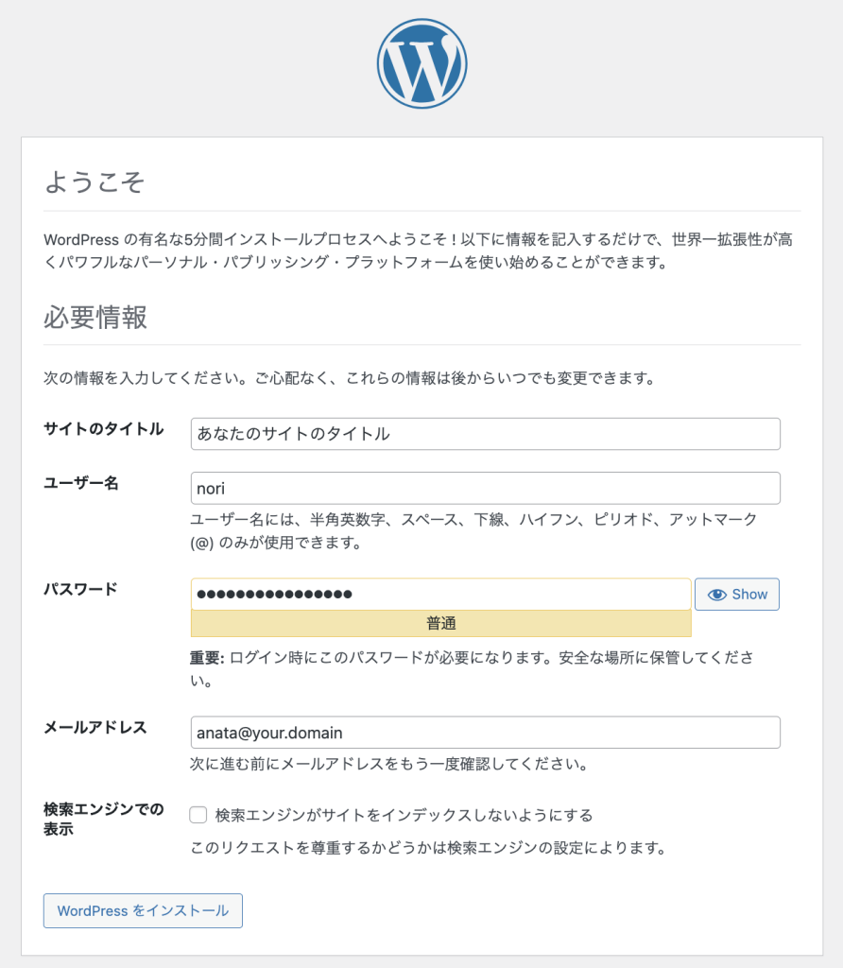
Task: Click the パスワード field label
Action: tap(81, 589)
